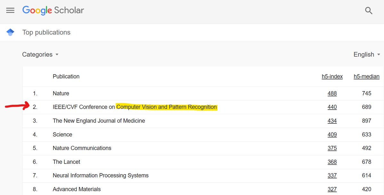Click rank number 6. beside The Lancet
This screenshot has width=384, height=195.
(35, 162)
